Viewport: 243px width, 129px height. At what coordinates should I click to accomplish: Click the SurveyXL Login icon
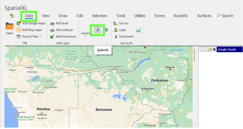[116, 30]
